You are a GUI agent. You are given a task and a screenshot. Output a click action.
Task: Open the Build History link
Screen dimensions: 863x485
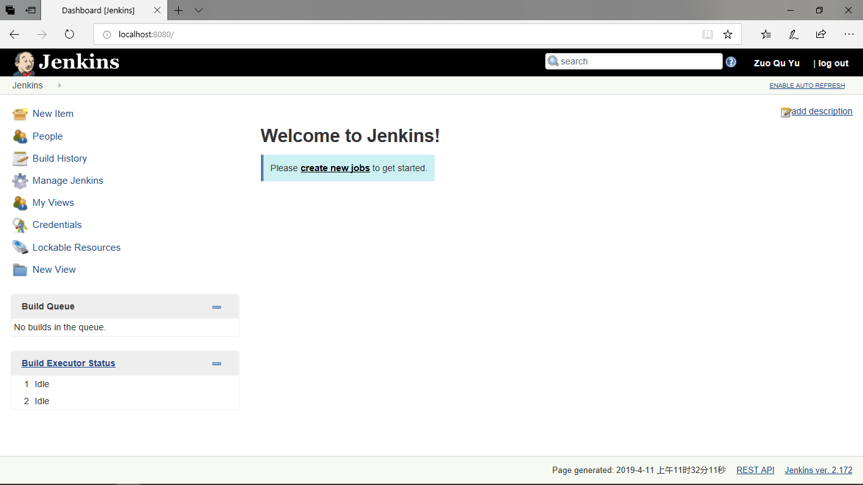[60, 159]
